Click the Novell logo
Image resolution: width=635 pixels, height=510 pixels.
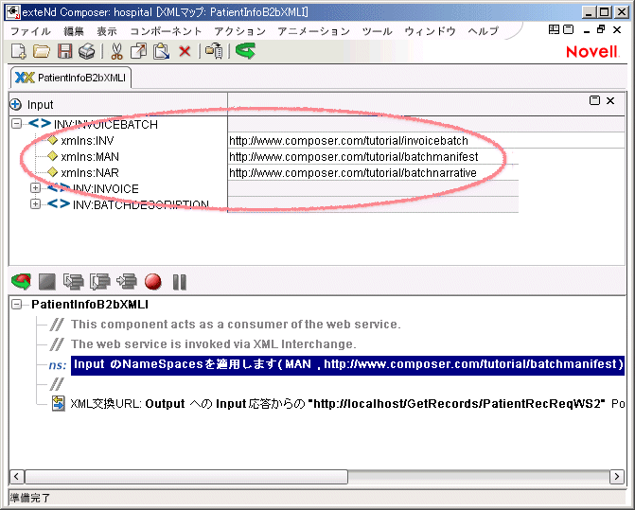coord(592,52)
